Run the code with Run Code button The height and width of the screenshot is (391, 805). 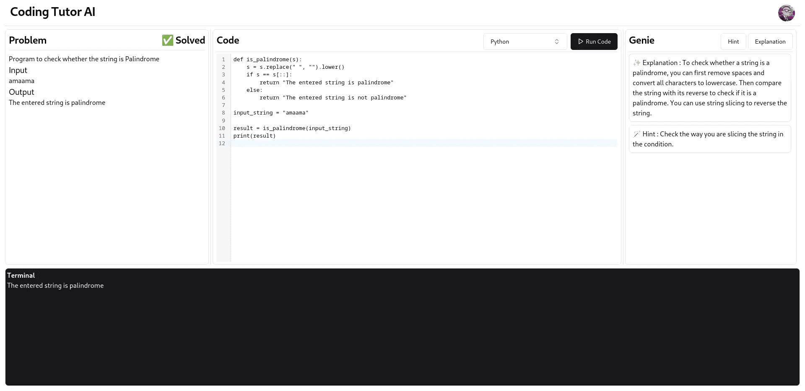[x=594, y=42]
